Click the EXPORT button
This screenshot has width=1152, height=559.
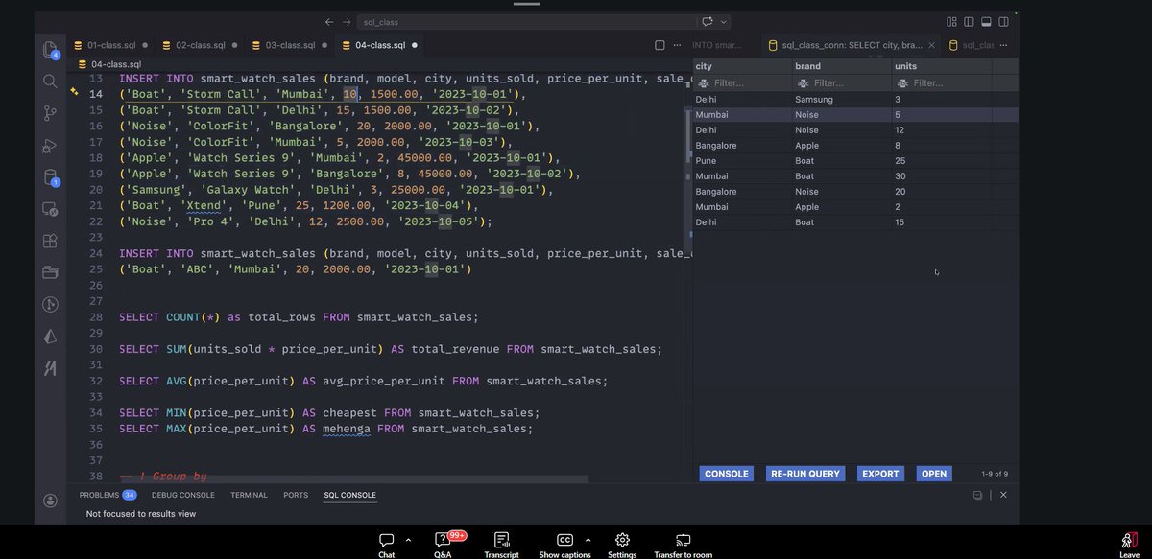[x=880, y=474]
